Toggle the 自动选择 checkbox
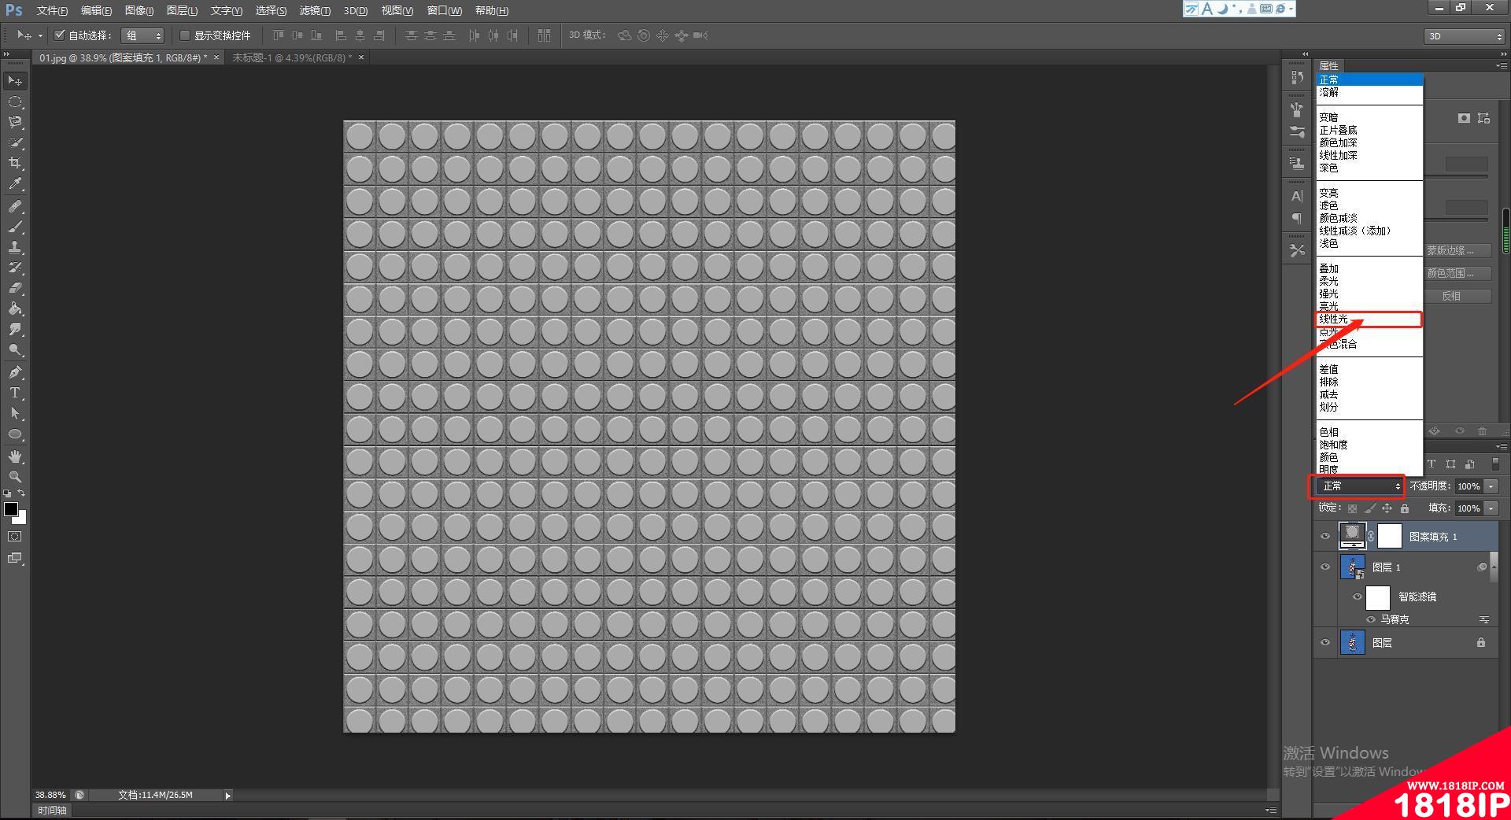 [59, 35]
